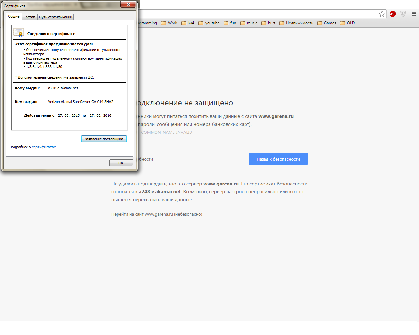Click the expiry date 27. 08. 2016

pos(100,115)
